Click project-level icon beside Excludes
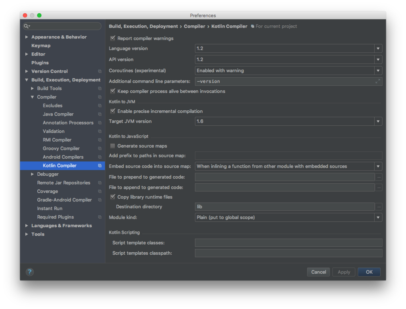 coord(100,106)
